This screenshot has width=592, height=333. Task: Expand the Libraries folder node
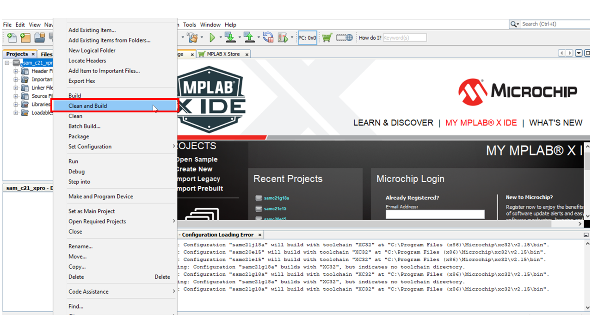click(x=16, y=105)
